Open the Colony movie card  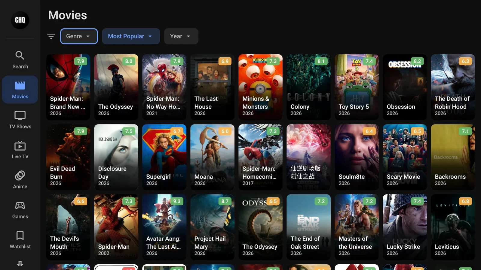(x=309, y=87)
